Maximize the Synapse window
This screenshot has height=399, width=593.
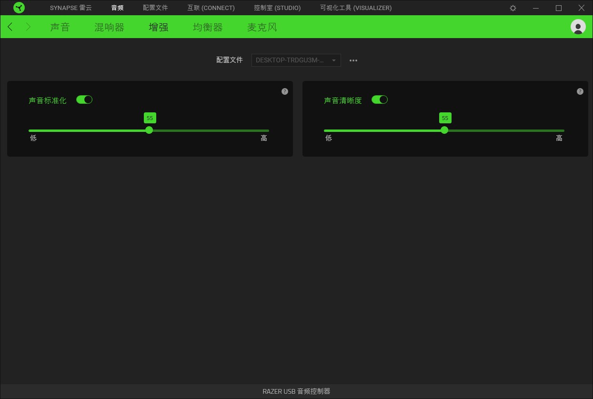559,8
